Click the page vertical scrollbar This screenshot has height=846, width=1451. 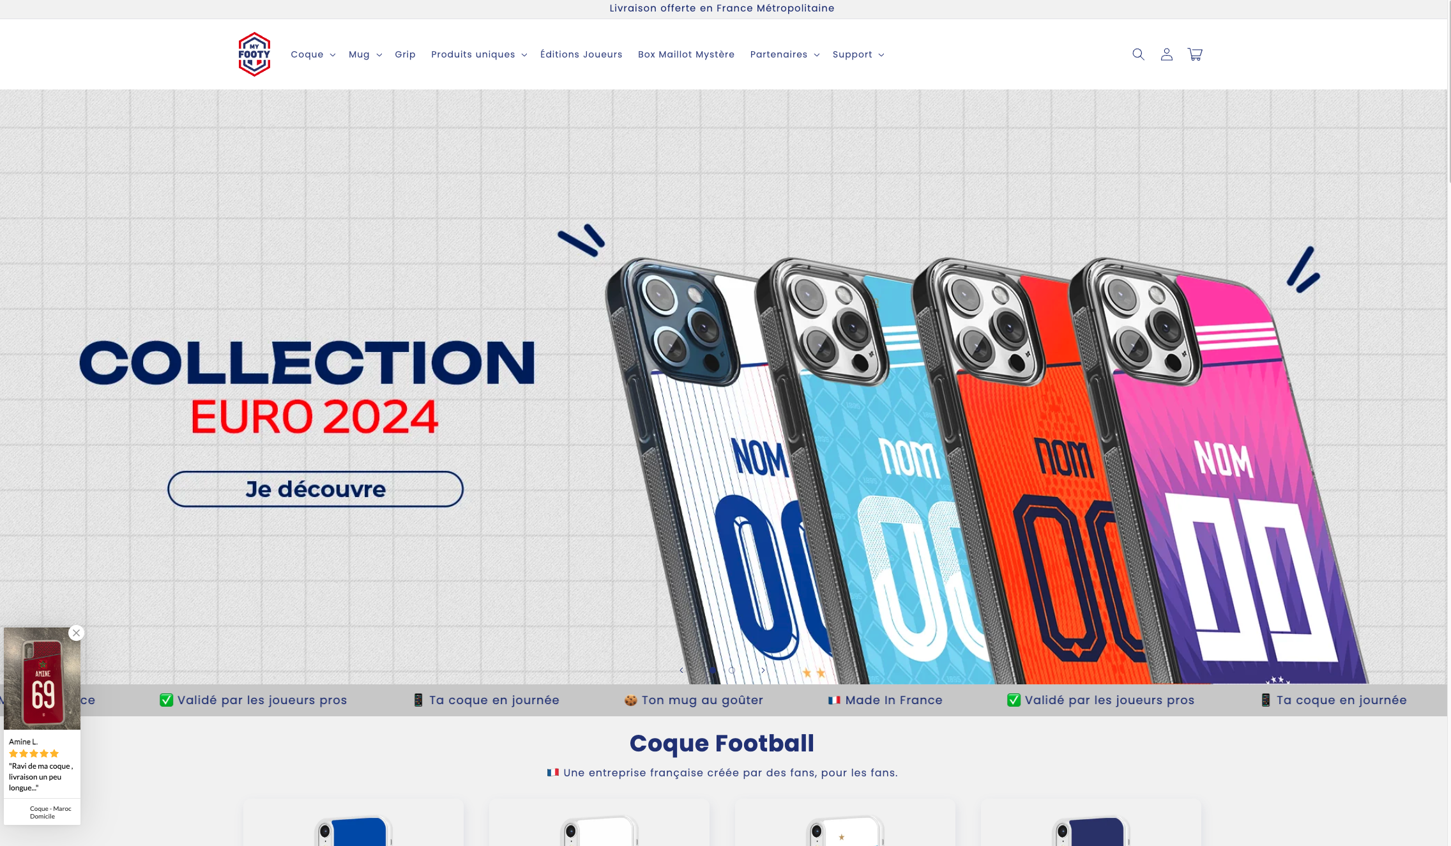(1449, 423)
